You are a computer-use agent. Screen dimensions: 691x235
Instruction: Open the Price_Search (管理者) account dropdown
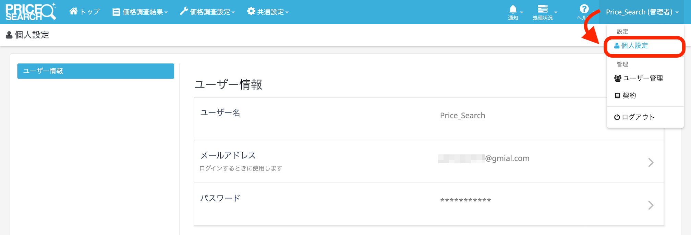(642, 12)
